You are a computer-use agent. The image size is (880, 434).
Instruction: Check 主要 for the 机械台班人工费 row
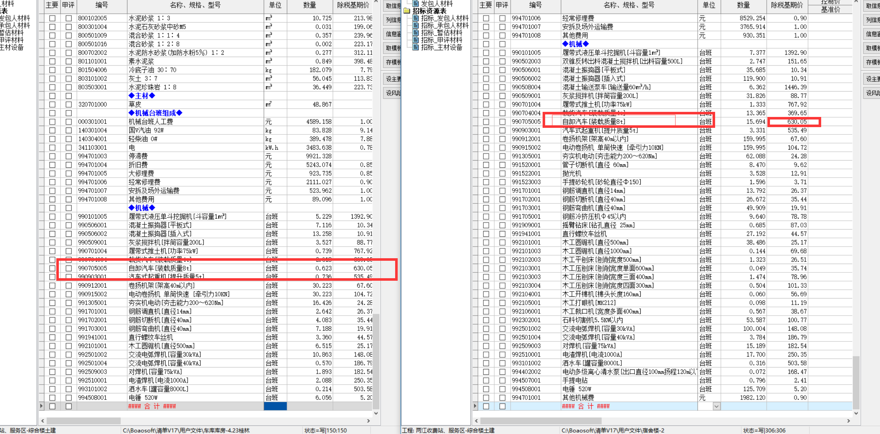tap(52, 122)
